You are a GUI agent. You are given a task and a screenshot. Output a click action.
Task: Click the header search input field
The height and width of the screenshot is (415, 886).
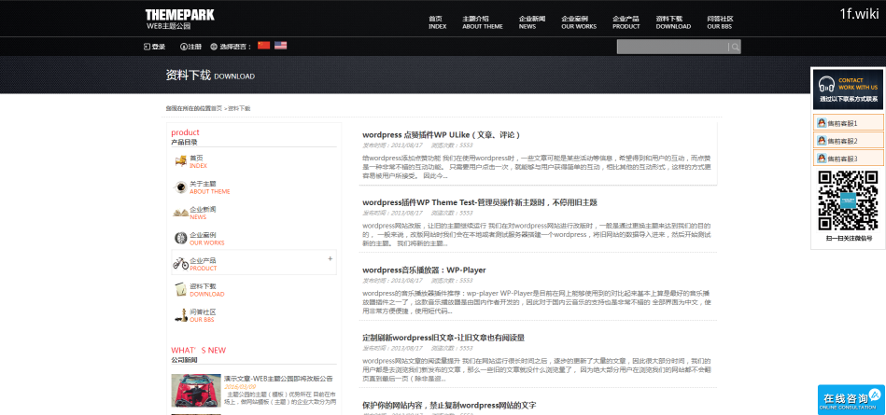pyautogui.click(x=672, y=47)
